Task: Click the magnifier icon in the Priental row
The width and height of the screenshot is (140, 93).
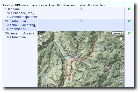Action: pos(81,21)
